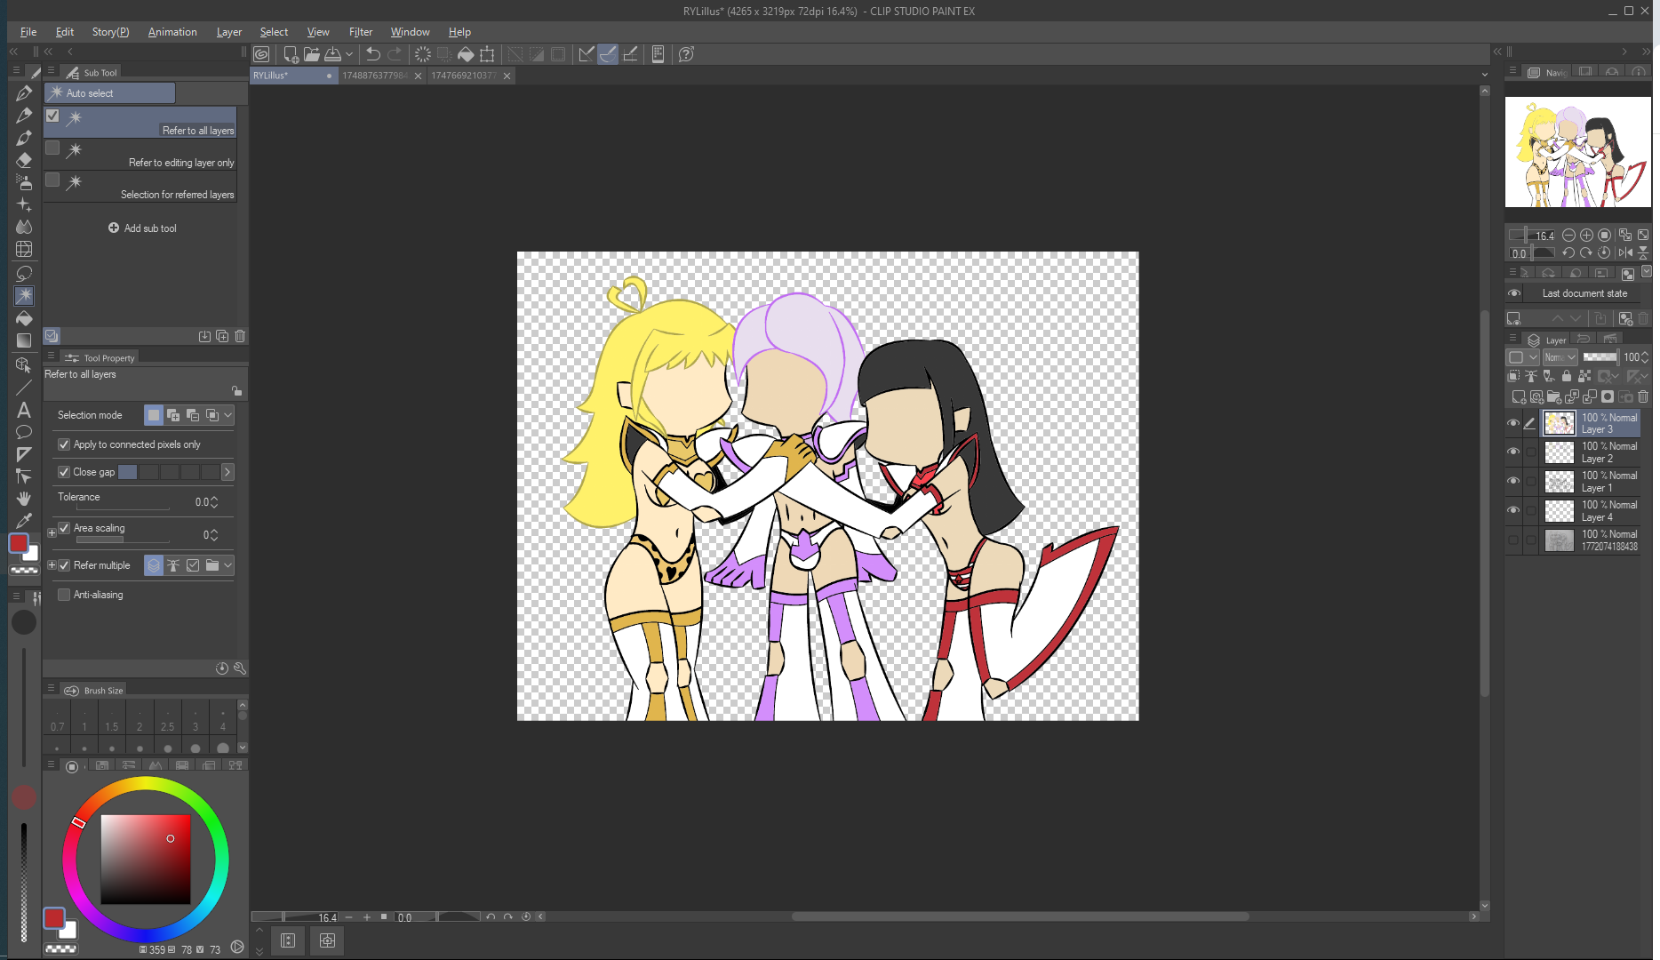Screen dimensions: 1660x960
Task: Click the Undo arrow in the command bar
Action: (373, 54)
